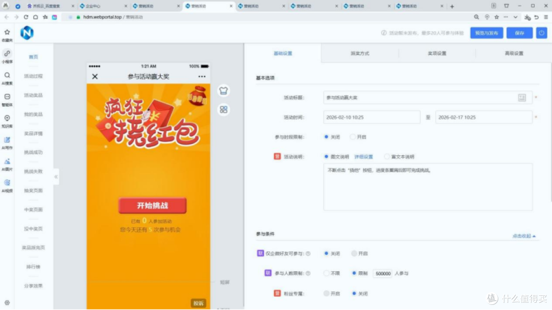
Task: Switch to 派奖方式 tab
Action: [360, 54]
